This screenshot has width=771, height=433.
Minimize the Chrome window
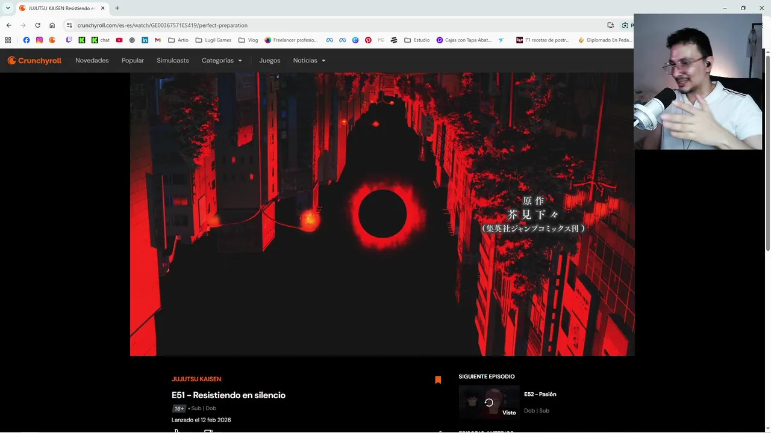tap(723, 8)
